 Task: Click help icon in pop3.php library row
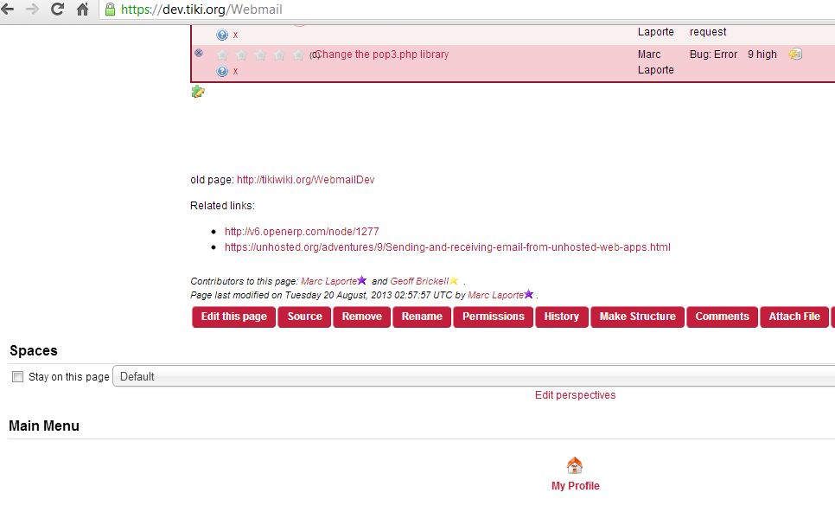pos(222,72)
